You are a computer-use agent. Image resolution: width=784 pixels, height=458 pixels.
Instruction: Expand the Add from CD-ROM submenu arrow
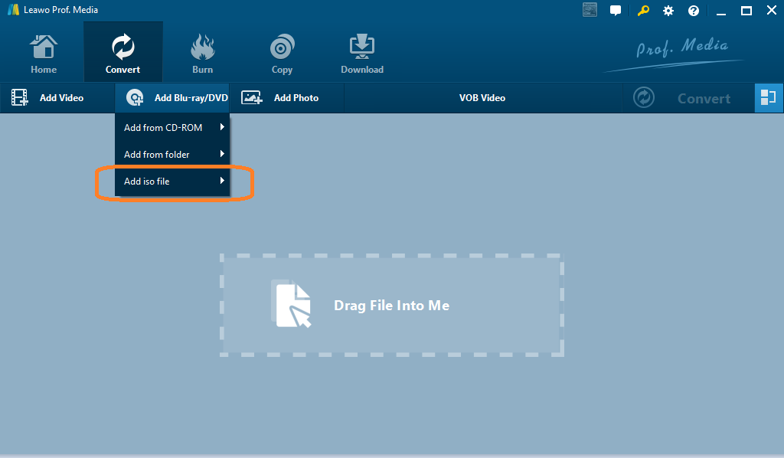222,127
